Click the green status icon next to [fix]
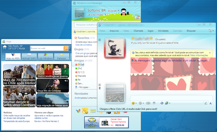The image size is (217, 132). [76, 69]
